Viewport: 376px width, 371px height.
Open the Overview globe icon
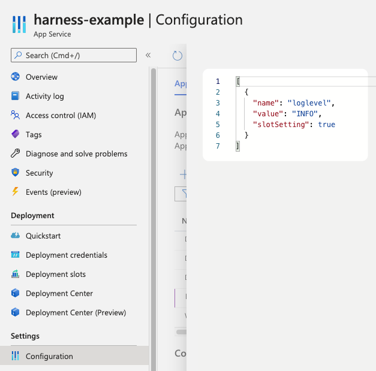click(16, 77)
